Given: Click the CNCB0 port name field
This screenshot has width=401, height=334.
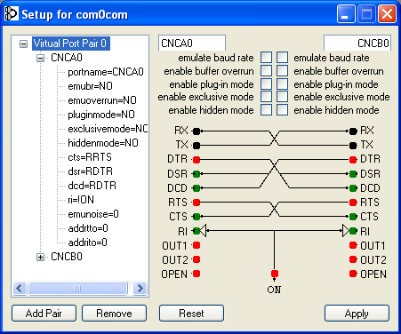Looking at the screenshot, I should pos(357,44).
